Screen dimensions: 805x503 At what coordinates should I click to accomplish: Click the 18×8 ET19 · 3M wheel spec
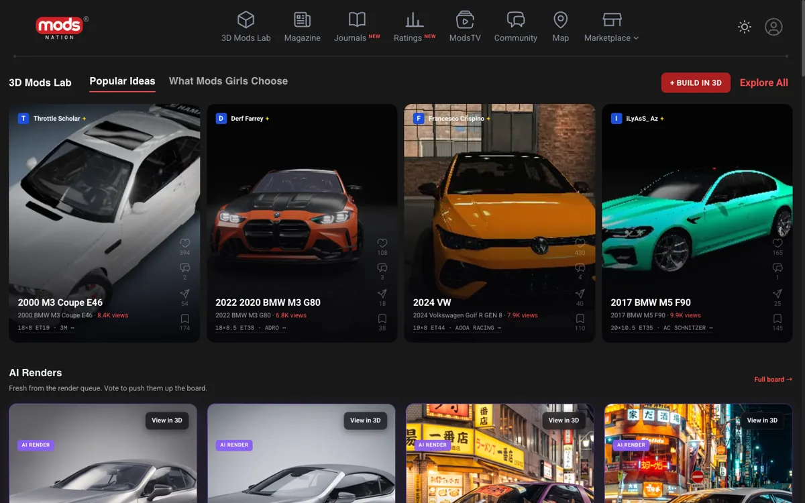coord(46,328)
